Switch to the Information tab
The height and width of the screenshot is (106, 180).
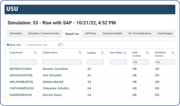[16, 33]
